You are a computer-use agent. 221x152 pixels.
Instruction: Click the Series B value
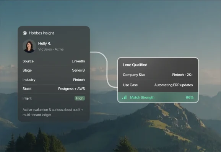click(x=78, y=70)
